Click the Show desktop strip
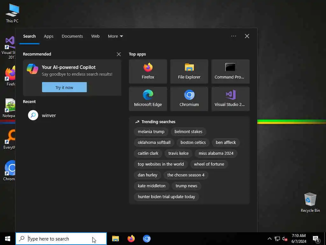The width and height of the screenshot is (326, 245). (325, 239)
